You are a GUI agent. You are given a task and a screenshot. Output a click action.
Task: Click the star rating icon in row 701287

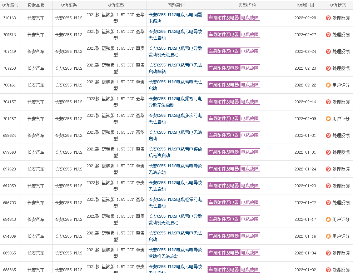pyautogui.click(x=328, y=119)
